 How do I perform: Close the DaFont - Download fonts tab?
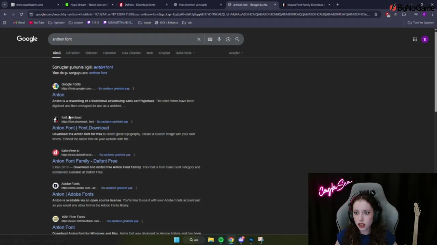pyautogui.click(x=167, y=5)
